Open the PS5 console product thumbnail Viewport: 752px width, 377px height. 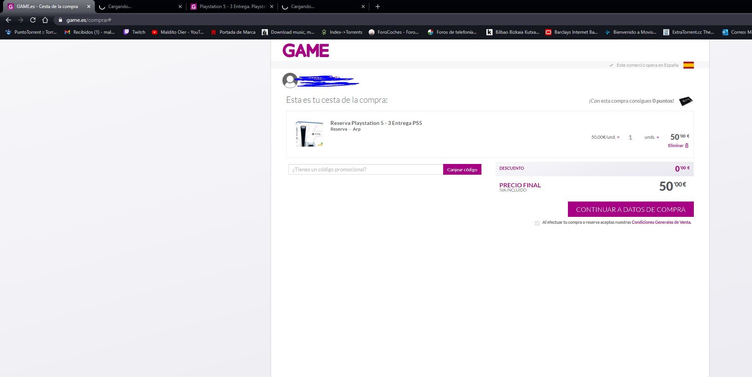309,134
